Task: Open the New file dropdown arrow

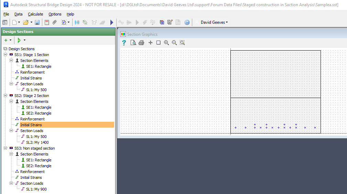Action: [19, 22]
